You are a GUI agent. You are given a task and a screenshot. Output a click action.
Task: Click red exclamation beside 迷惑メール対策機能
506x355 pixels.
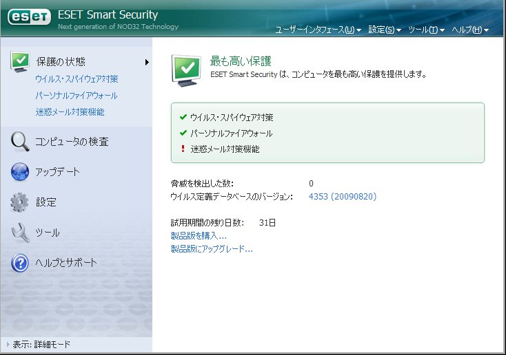coord(183,149)
